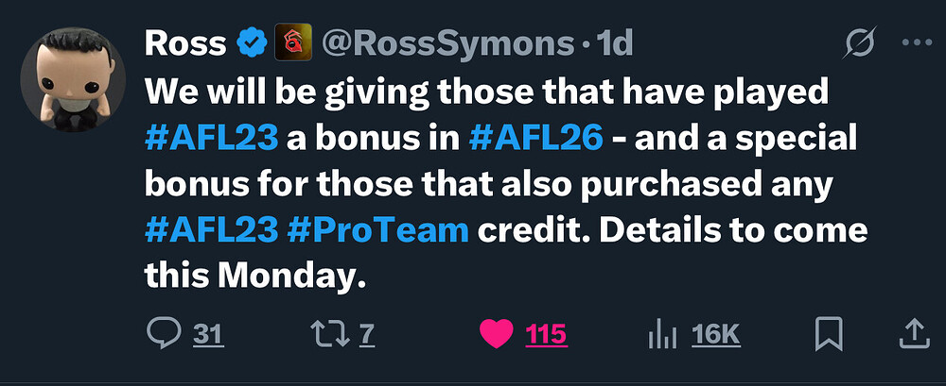Open Ross's profile avatar picture
The image size is (946, 386).
coord(73,79)
